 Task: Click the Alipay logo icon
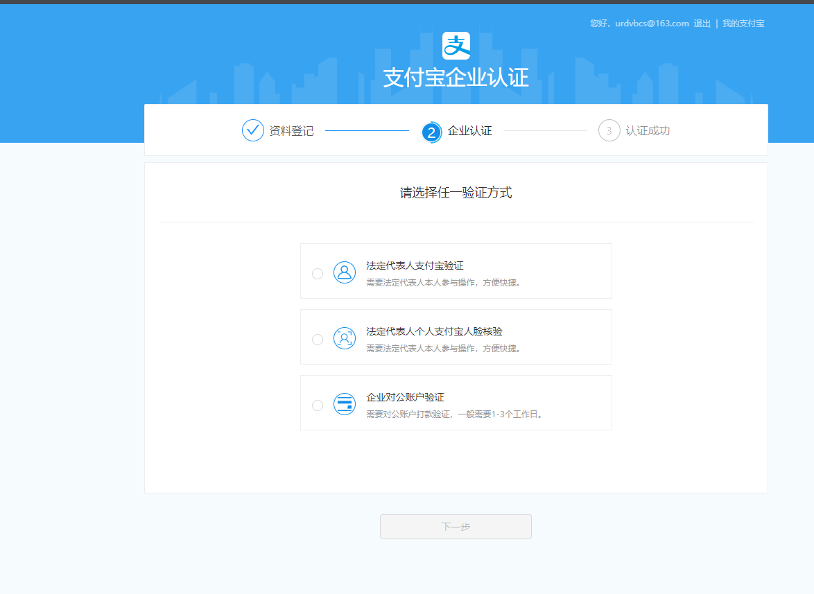pyautogui.click(x=456, y=46)
